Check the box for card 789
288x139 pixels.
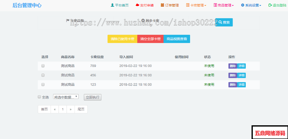pyautogui.click(x=43, y=66)
